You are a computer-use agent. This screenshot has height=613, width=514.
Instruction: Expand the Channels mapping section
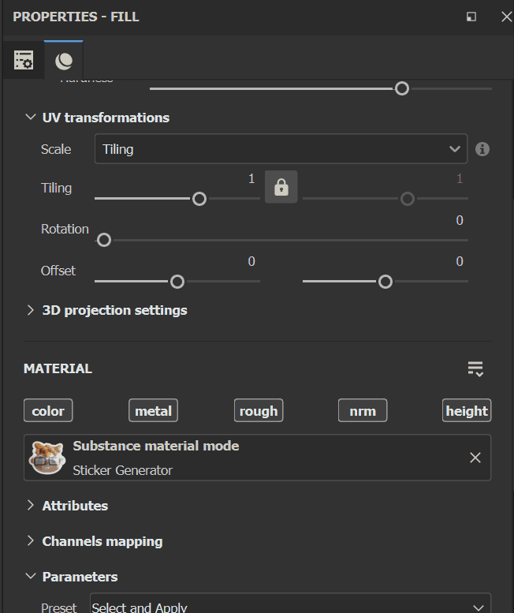tap(31, 541)
